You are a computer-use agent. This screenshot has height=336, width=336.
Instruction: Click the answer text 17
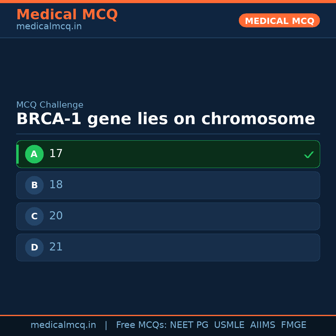pos(56,154)
